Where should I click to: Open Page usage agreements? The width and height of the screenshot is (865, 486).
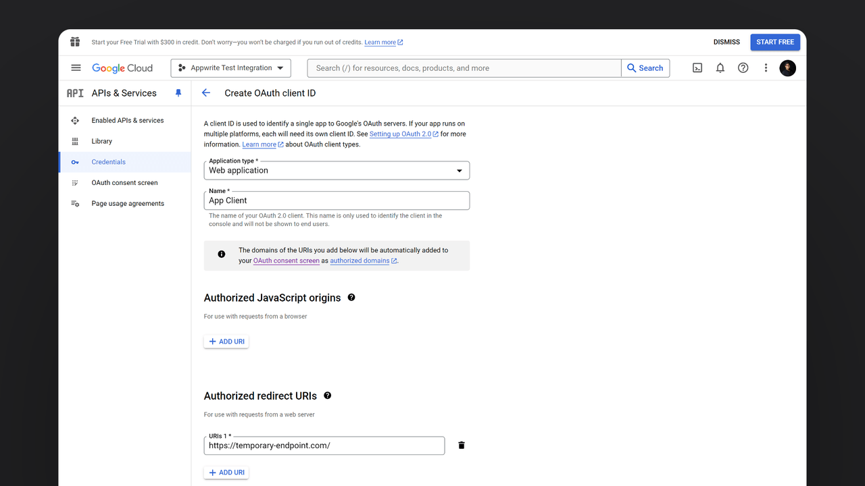coord(125,204)
